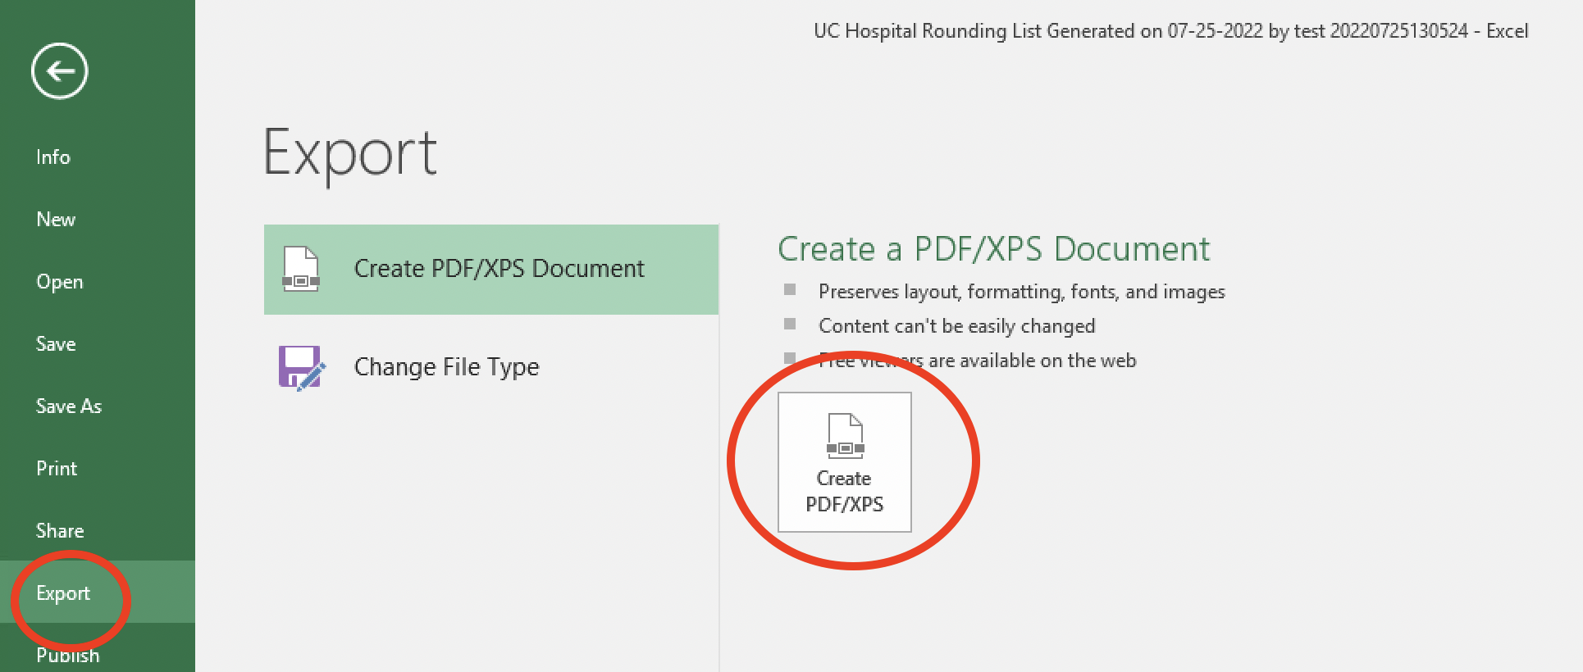Click the Preserves layout, formatting bullet text

pyautogui.click(x=1021, y=292)
